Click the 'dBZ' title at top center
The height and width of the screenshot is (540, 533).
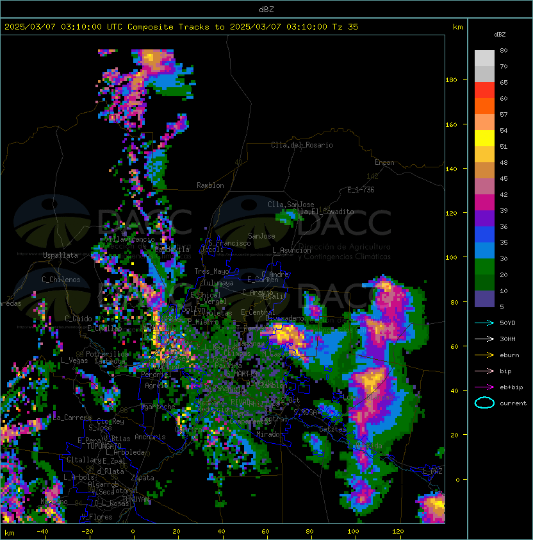266,9
